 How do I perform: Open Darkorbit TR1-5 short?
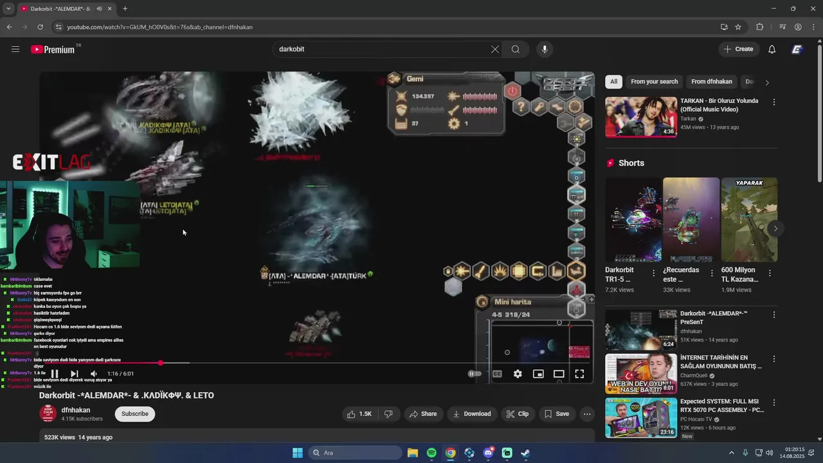(x=633, y=219)
